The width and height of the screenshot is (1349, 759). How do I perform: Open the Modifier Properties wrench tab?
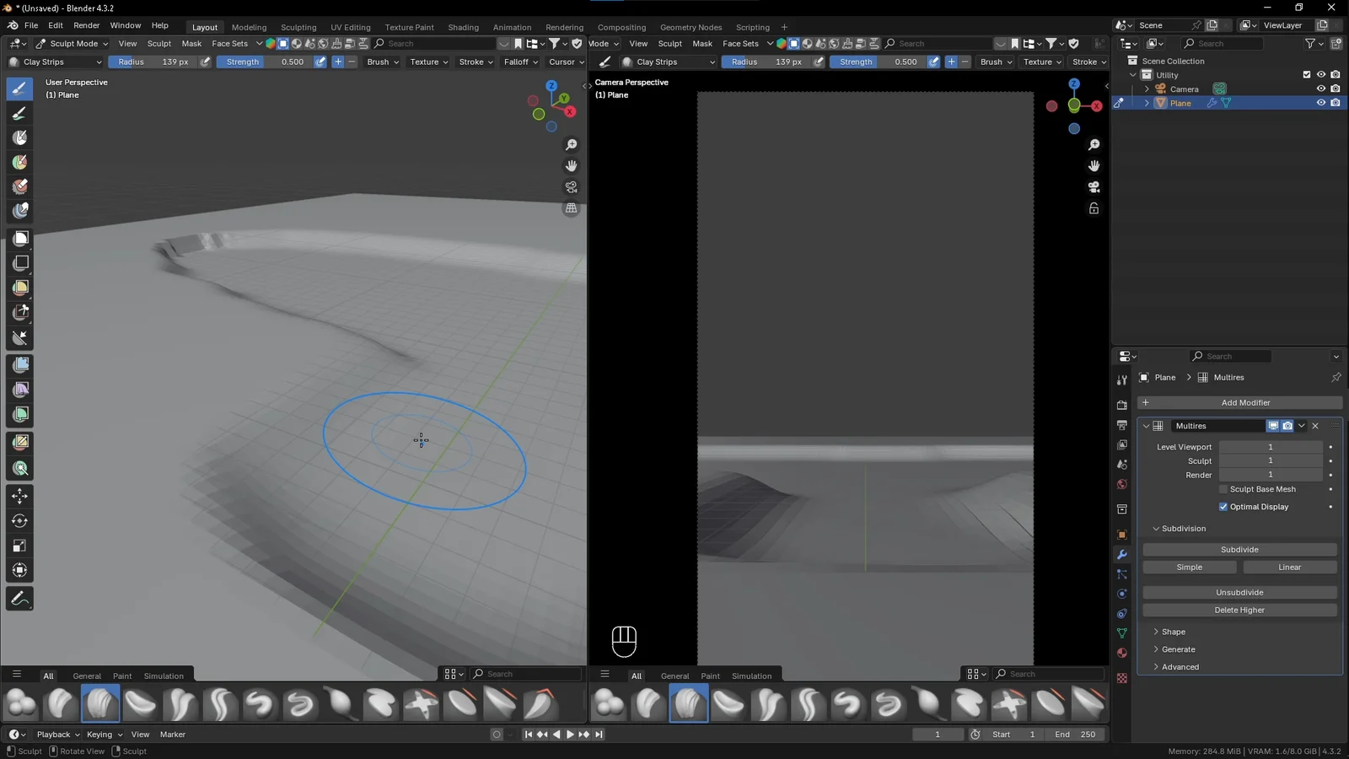[x=1121, y=554]
